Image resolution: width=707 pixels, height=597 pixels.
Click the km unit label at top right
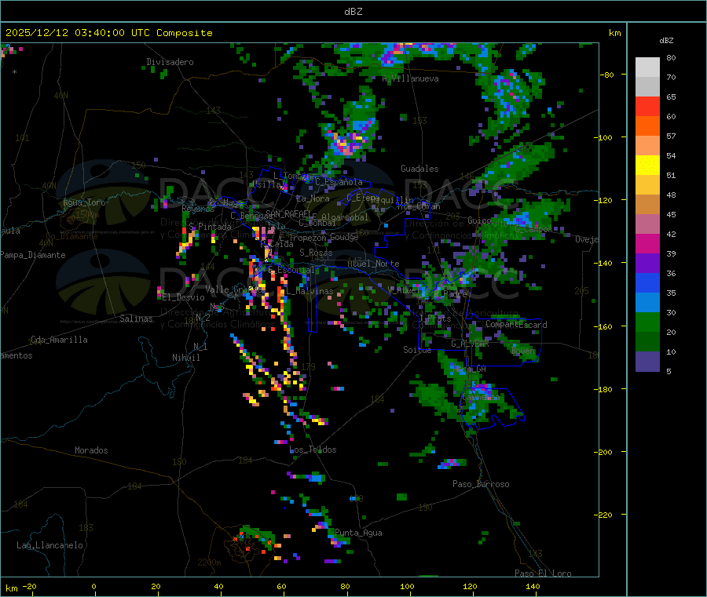(615, 33)
